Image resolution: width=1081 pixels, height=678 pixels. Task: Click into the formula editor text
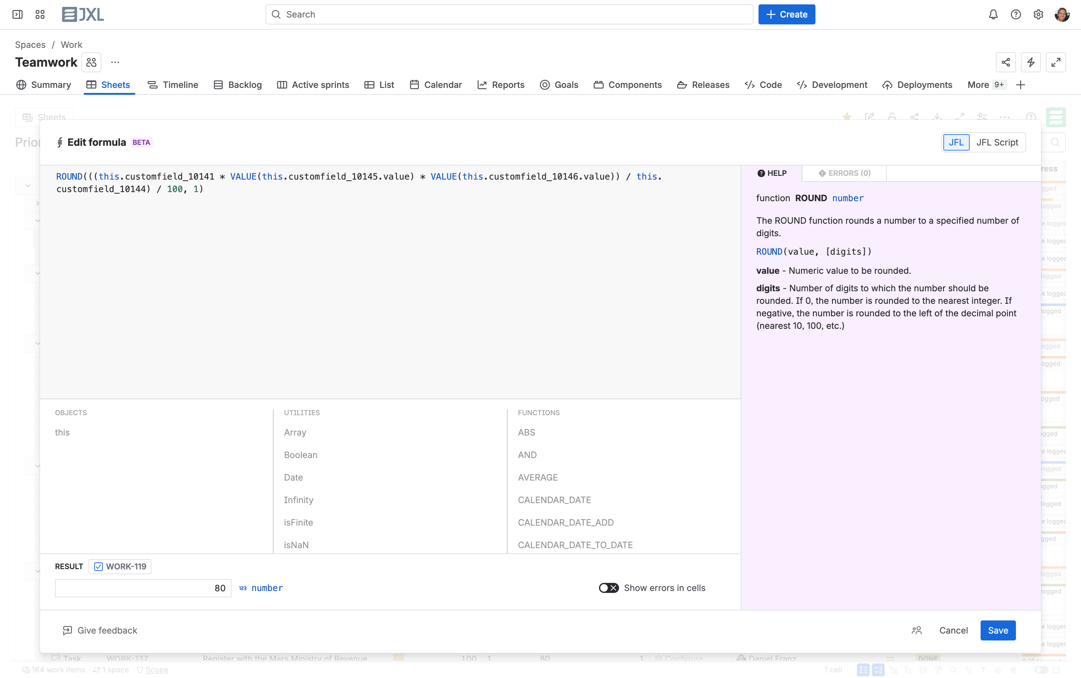[x=390, y=282]
